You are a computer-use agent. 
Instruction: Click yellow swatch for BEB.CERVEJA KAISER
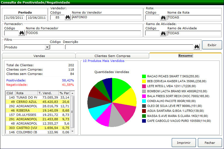[x=144, y=81]
